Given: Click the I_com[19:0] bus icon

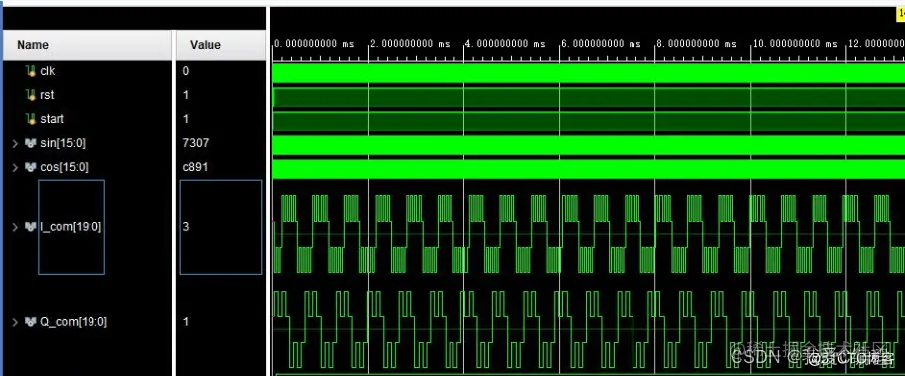Looking at the screenshot, I should [x=31, y=227].
